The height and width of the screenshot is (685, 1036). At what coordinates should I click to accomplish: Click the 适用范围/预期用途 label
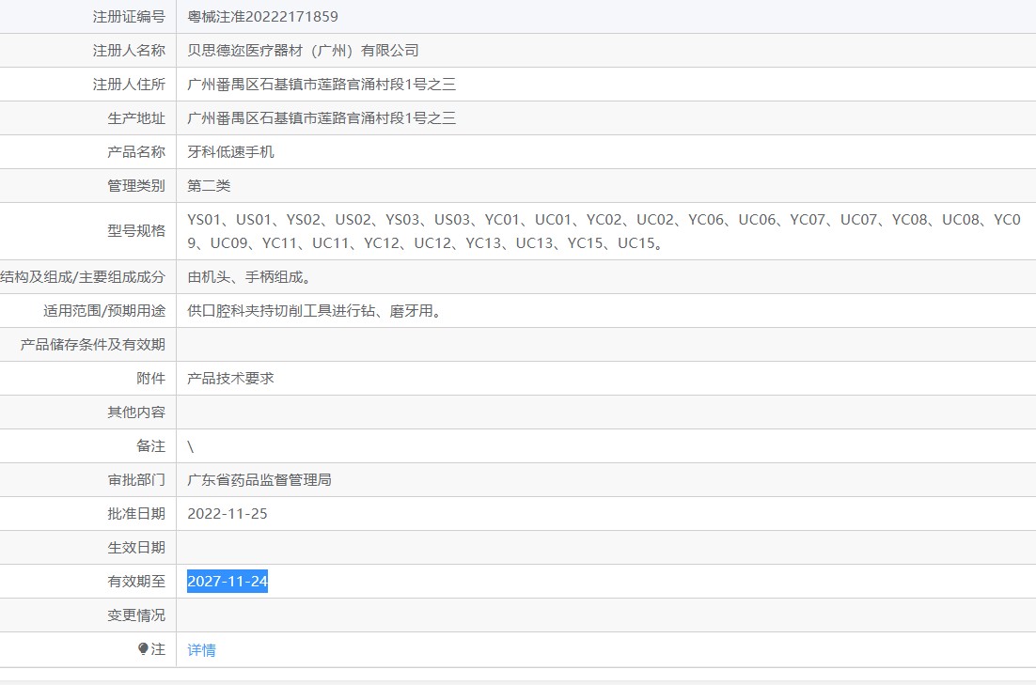coord(104,310)
